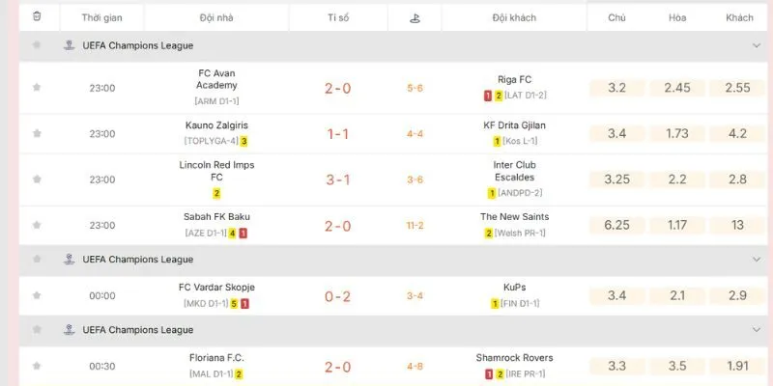
Task: Click trophy icon above Floriana F.C. match
Action: pos(70,329)
